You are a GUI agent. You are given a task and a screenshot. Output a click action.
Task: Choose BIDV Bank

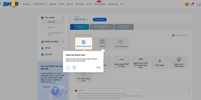coord(160,62)
